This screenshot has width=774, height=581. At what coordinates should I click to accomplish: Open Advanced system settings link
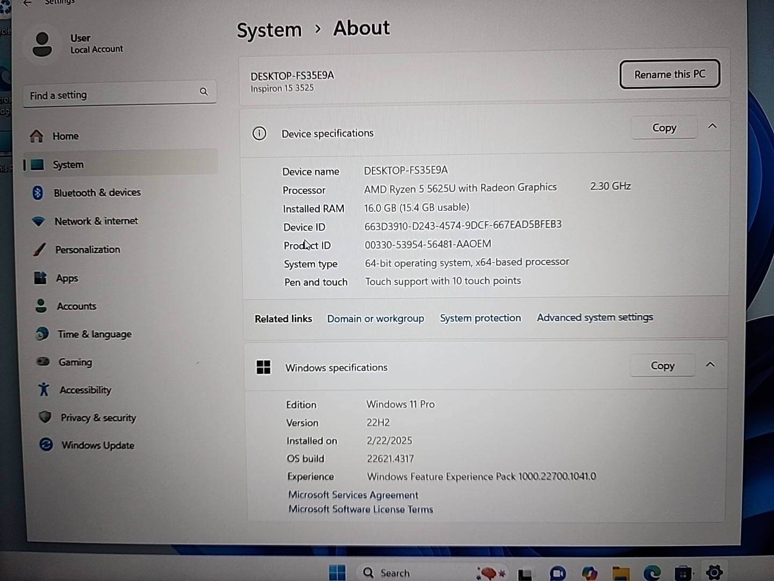(595, 317)
